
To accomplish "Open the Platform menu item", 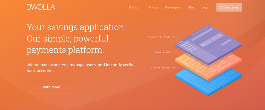I will point(135,8).
